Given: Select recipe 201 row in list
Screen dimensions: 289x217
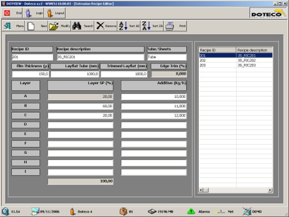Looking at the screenshot, I should pos(236,55).
